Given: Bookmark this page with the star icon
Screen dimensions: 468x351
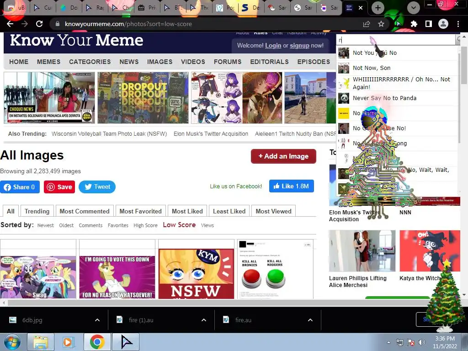Looking at the screenshot, I should click(x=381, y=24).
